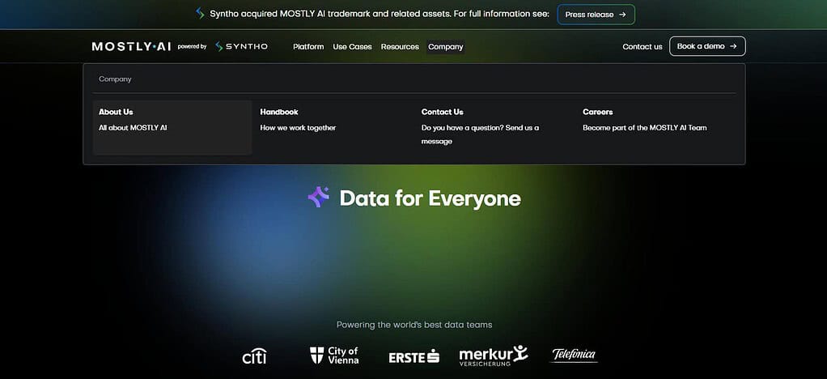Click the 'Company' heading inside dropdown panel

[x=115, y=79]
